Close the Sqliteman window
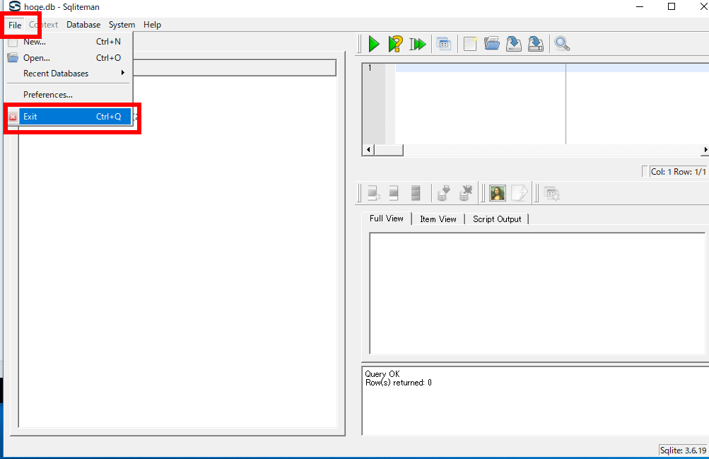The width and height of the screenshot is (709, 459). tap(703, 7)
